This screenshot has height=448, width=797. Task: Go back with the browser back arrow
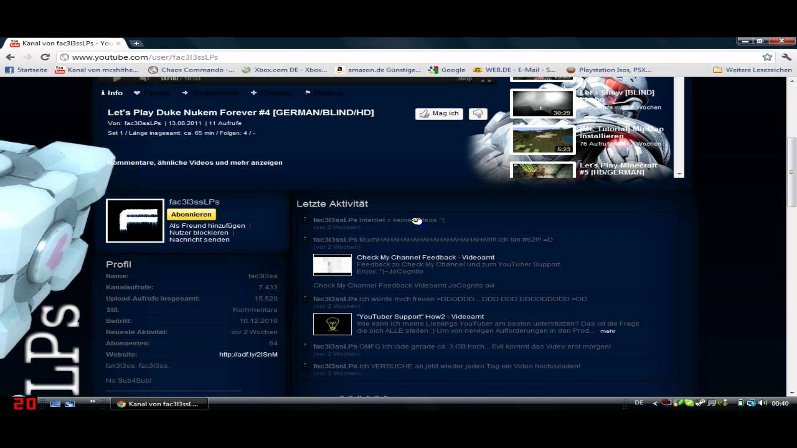11,57
